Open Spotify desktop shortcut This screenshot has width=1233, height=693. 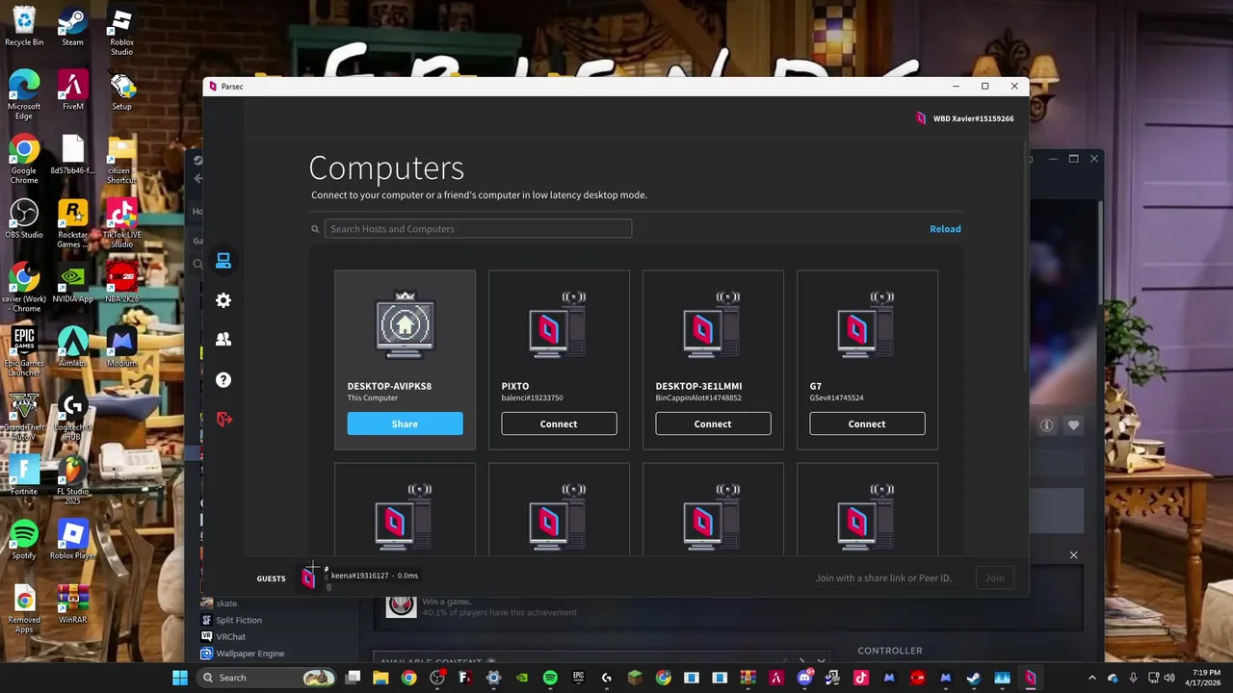pos(24,541)
